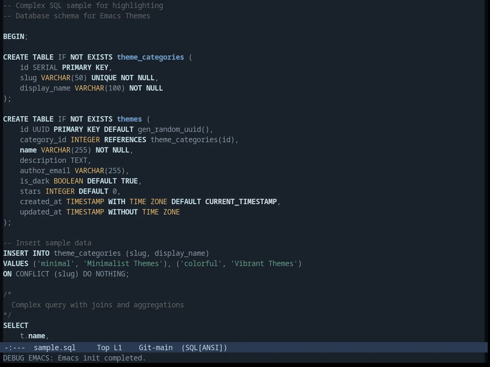Click 'display_name' column in theme_categories definition
490x367 pixels.
pos(45,88)
